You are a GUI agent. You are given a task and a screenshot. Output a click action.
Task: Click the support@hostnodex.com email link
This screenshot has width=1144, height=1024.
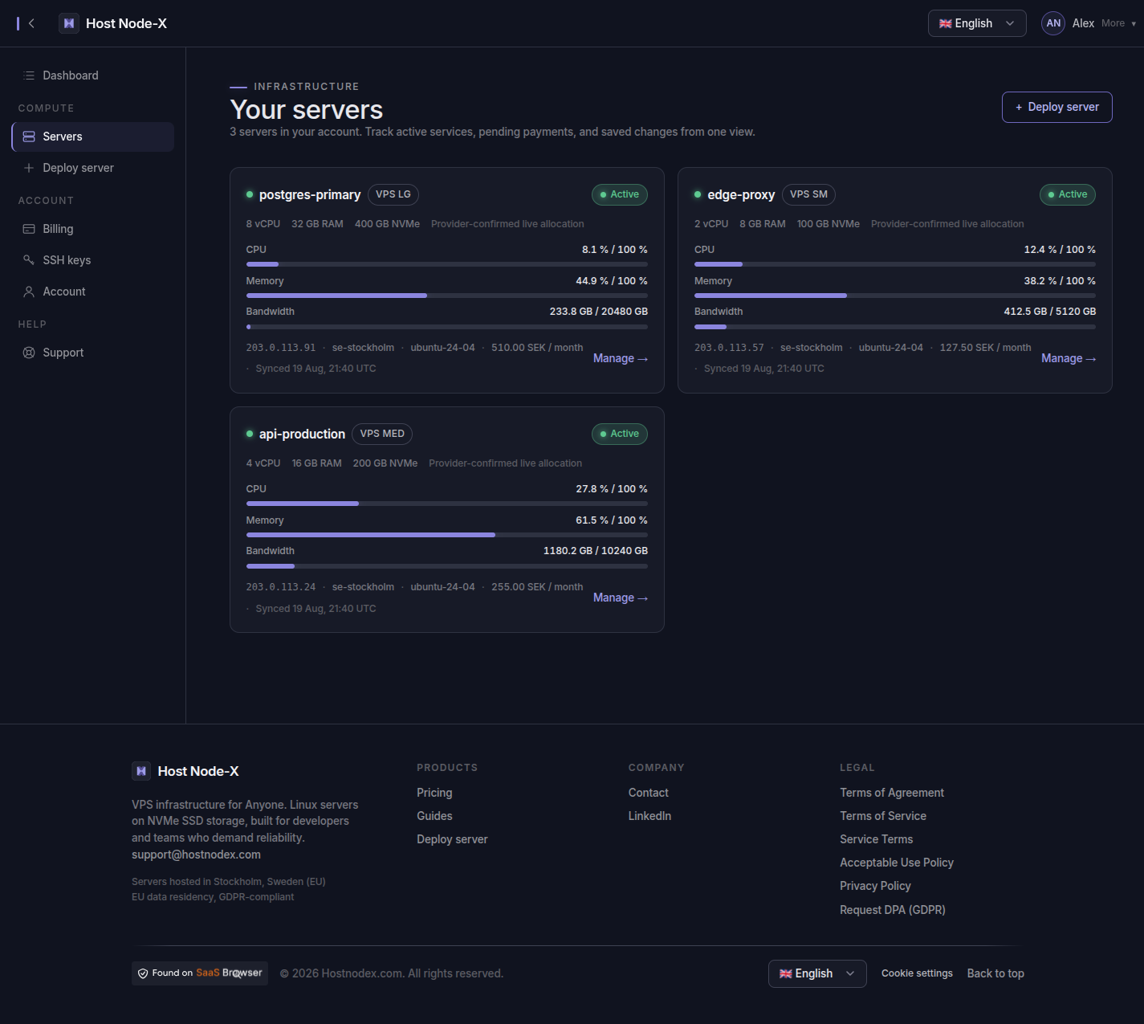(196, 855)
